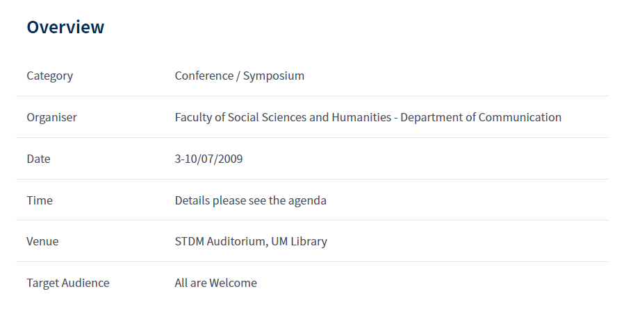Click UM Library in the Venue row

click(299, 242)
